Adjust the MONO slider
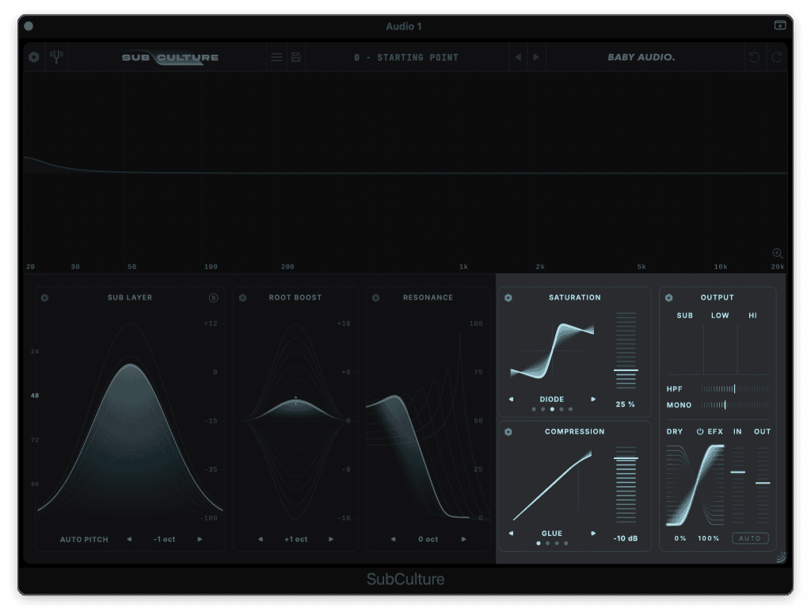Viewport: 811px width, 616px height. (x=734, y=405)
